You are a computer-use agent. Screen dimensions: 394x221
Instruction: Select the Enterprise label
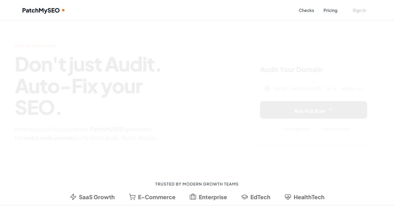click(x=213, y=197)
